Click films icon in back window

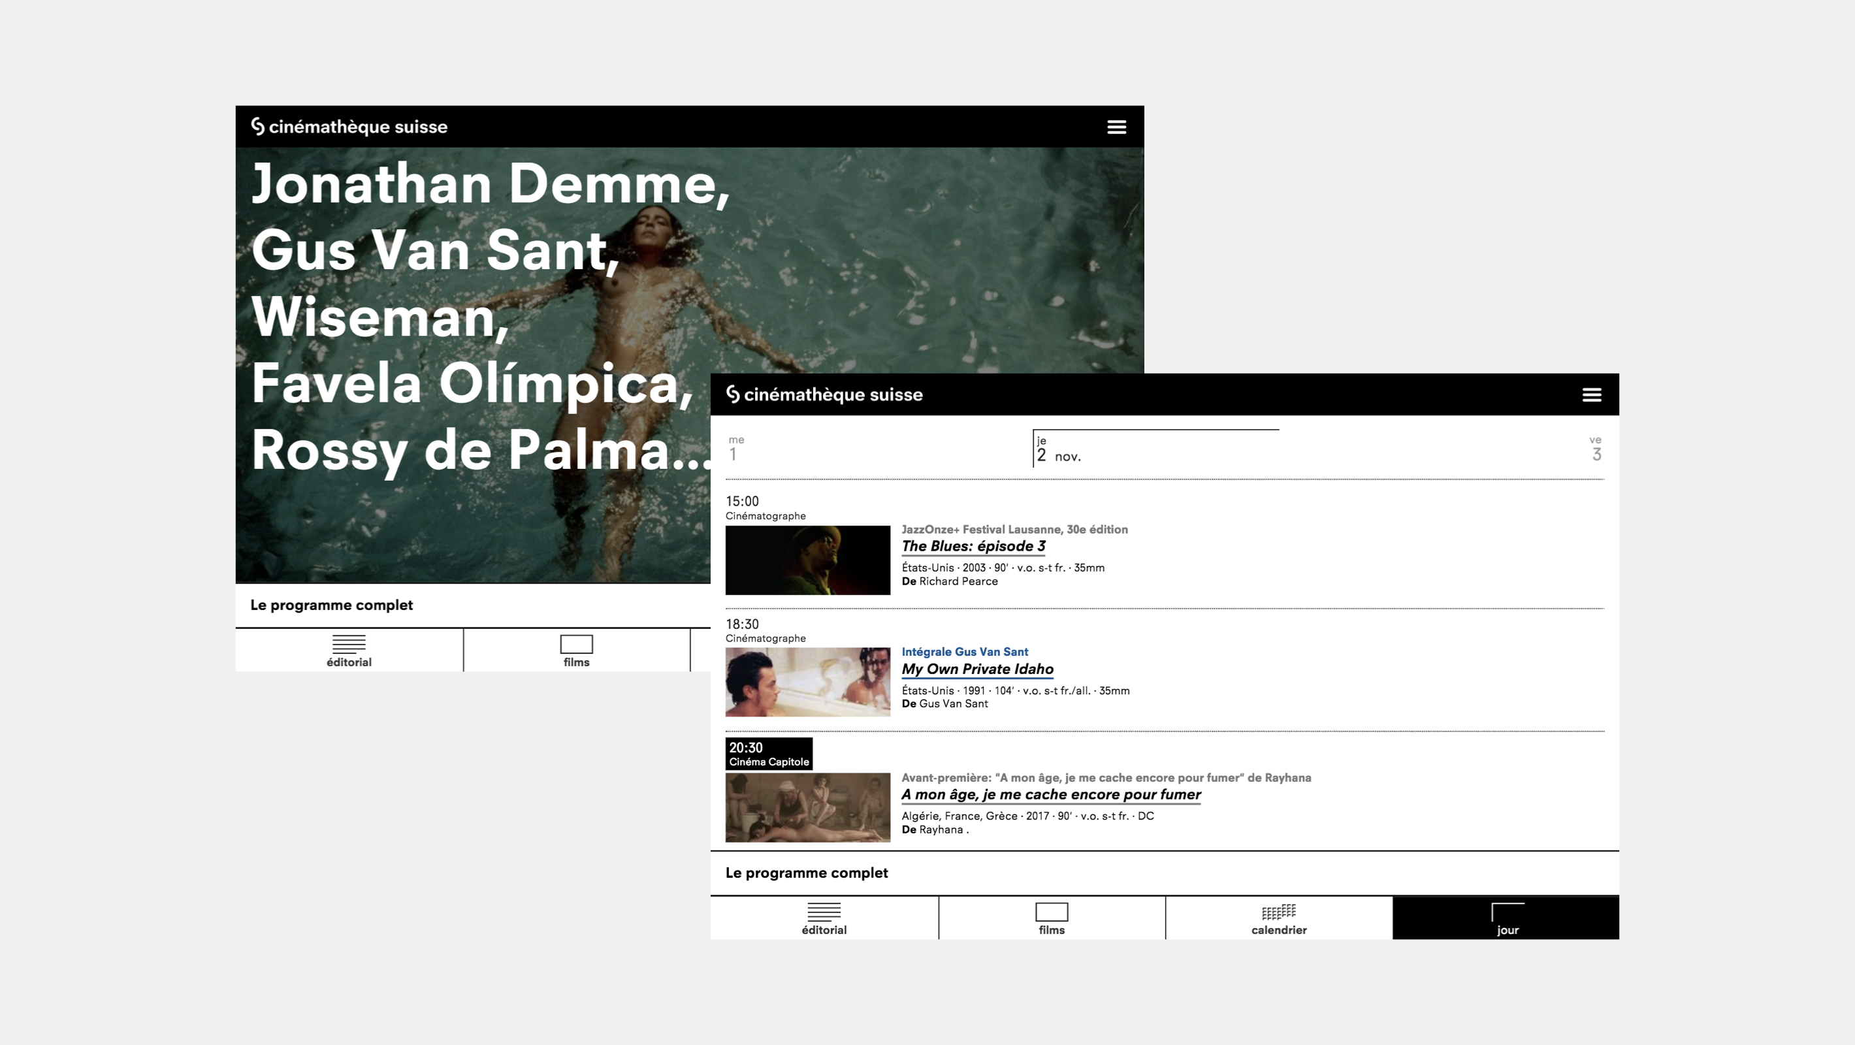(x=576, y=644)
